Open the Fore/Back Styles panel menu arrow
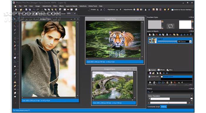Image resolution: width=206 pixels, height=113 pixels. tap(189, 17)
